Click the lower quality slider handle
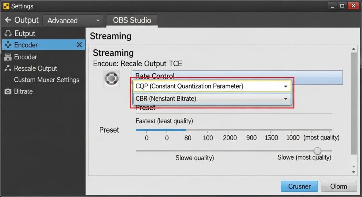Viewport: 362px width, 197px height. coord(317,151)
